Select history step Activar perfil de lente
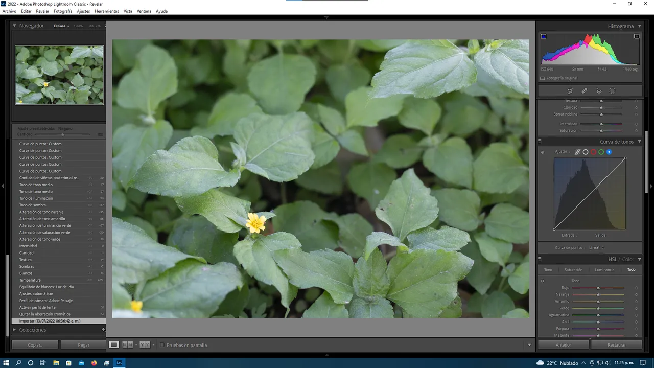 coord(58,307)
